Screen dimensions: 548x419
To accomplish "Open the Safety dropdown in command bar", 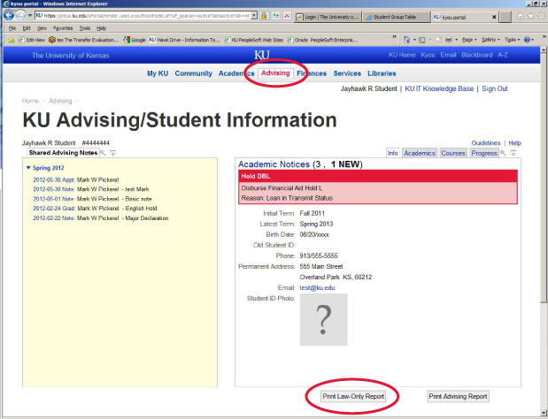I will pyautogui.click(x=490, y=40).
